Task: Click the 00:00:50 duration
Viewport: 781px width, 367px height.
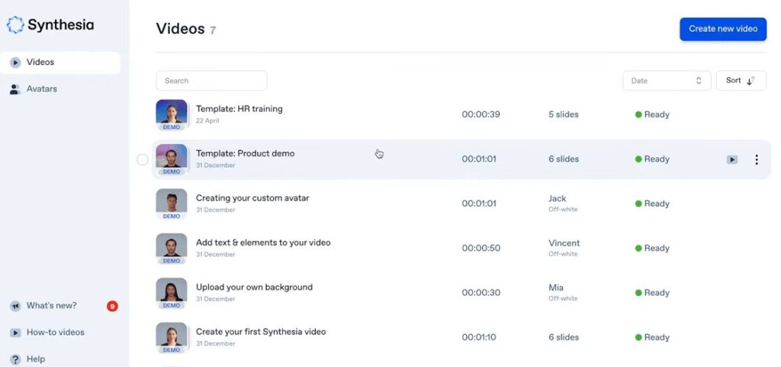Action: coord(480,248)
